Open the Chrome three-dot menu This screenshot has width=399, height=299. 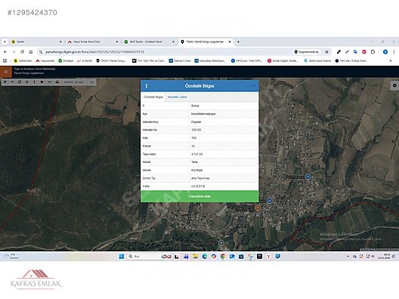(394, 52)
